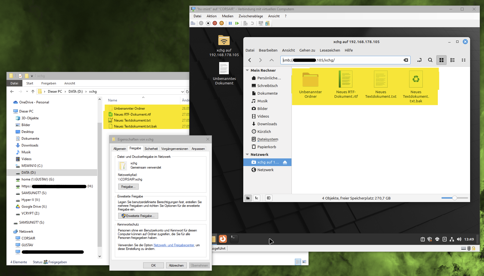The height and width of the screenshot is (276, 484).
Task: Click the green Reset icon in Hyper-V toolbar
Action: click(x=237, y=23)
